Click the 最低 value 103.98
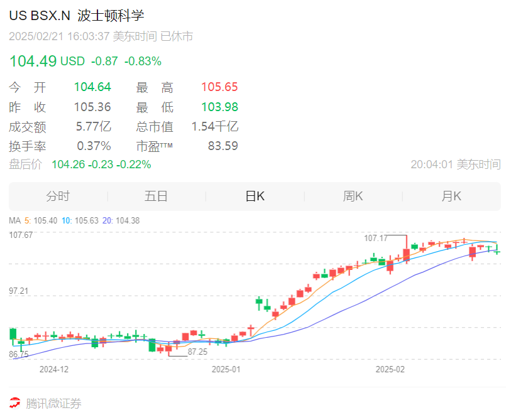 219,107
